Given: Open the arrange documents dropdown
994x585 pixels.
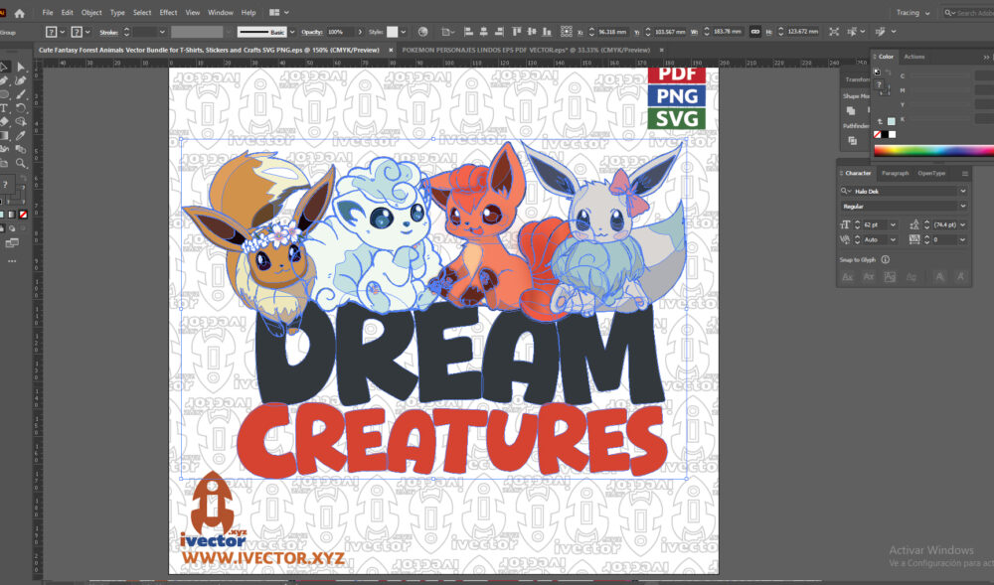Looking at the screenshot, I should click(x=279, y=13).
